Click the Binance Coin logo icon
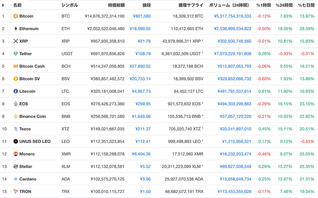Viewport: 318px width, 198px height. 16,116
